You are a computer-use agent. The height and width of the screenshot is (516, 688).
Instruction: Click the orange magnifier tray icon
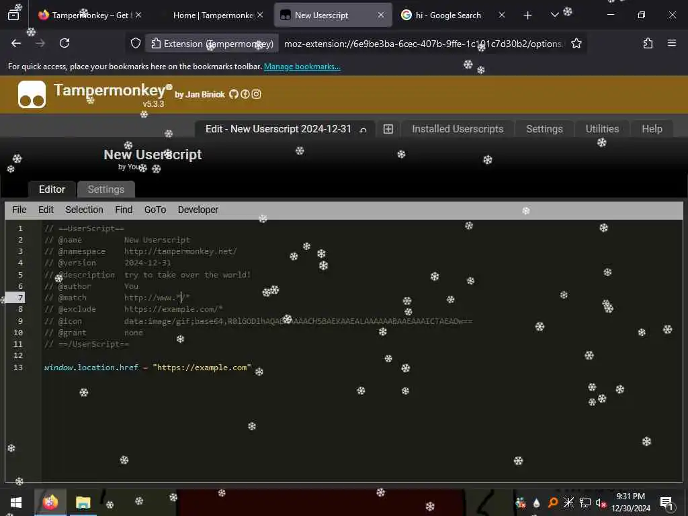click(553, 503)
